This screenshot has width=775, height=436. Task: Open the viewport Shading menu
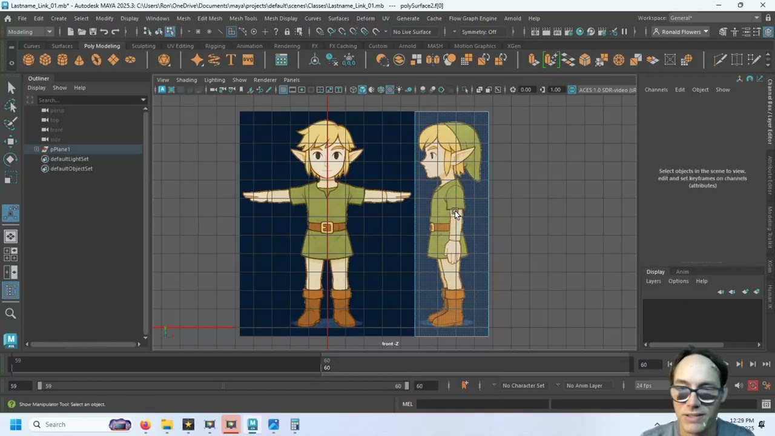186,80
